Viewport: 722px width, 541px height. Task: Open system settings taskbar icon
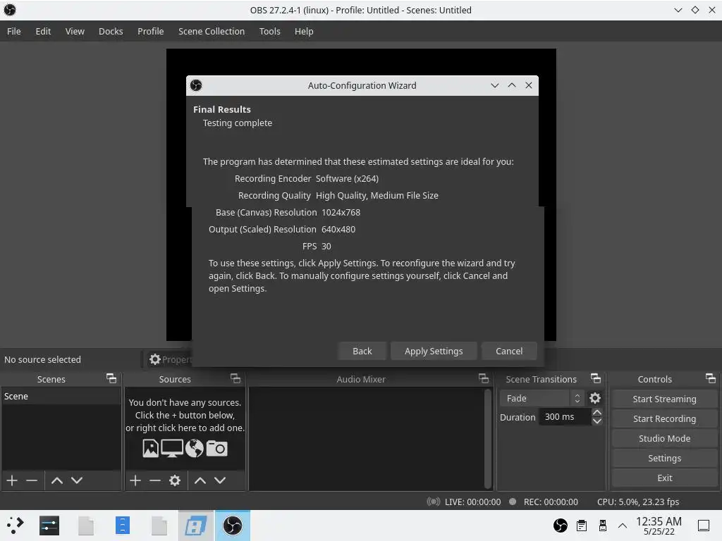(49, 526)
